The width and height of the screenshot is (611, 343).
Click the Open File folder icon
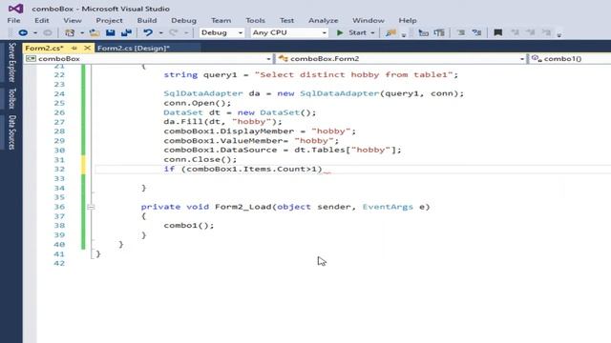tap(95, 32)
